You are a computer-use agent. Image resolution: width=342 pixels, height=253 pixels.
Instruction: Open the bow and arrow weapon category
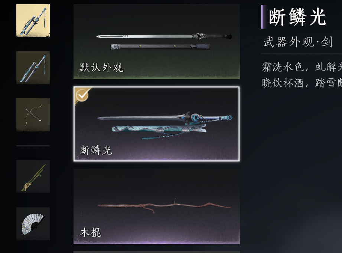(x=33, y=114)
